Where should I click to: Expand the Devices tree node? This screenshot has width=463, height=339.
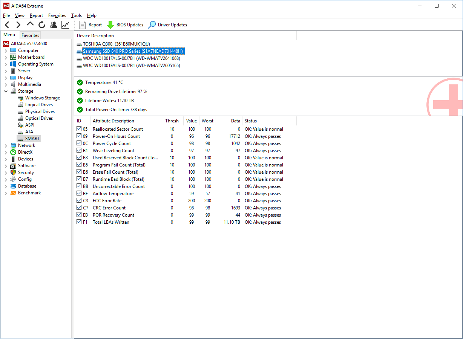[x=6, y=159]
